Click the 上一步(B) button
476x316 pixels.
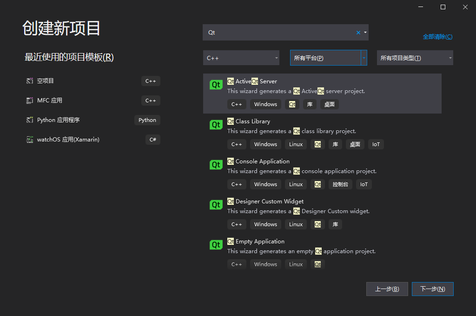tap(387, 289)
